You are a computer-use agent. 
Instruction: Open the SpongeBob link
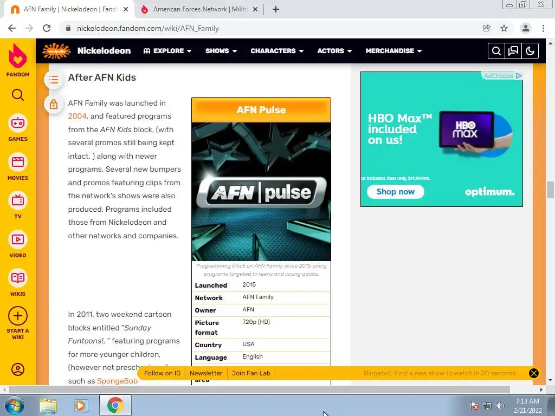pos(117,381)
